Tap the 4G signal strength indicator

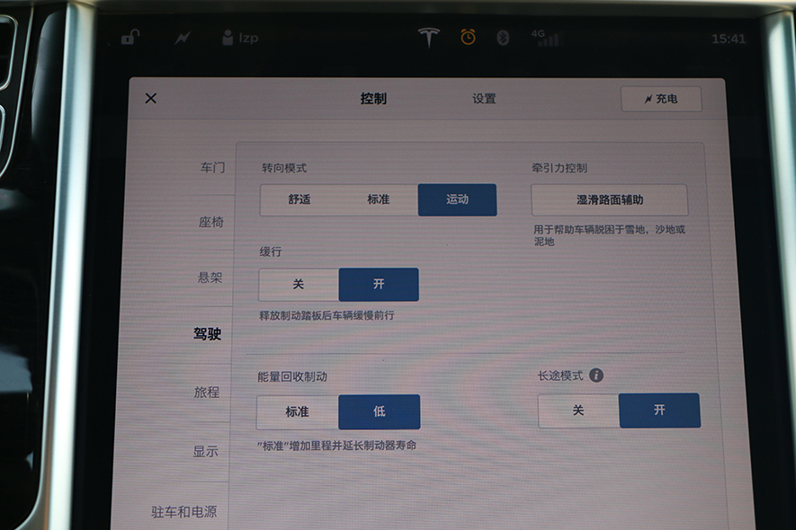(543, 38)
